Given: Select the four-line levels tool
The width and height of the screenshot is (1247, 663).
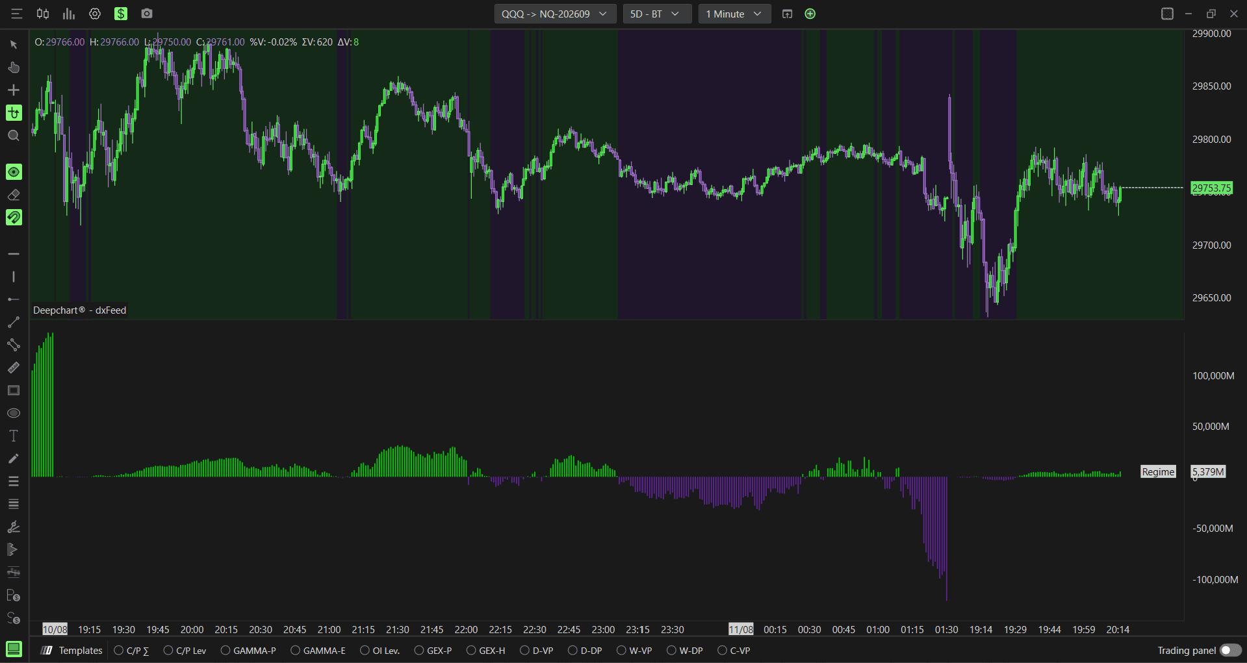Looking at the screenshot, I should (x=14, y=504).
